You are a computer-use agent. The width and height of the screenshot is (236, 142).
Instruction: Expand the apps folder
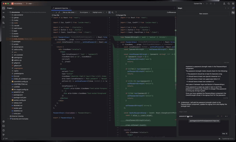(x=10, y=31)
